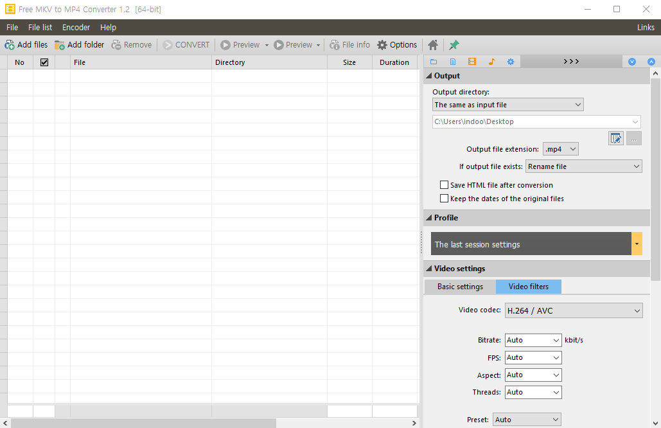661x428 pixels.
Task: Click the home icon in the toolbar
Action: click(433, 45)
